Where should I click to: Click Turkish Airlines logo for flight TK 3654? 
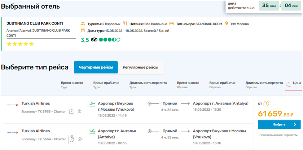(x=12, y=132)
